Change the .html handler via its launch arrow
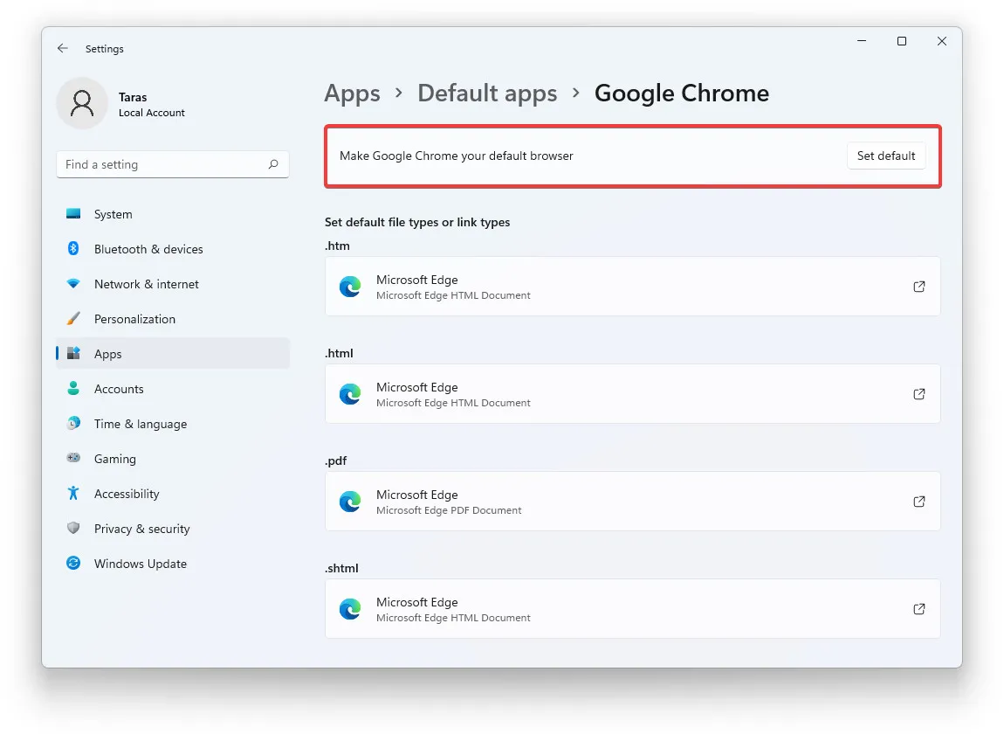 pyautogui.click(x=918, y=394)
